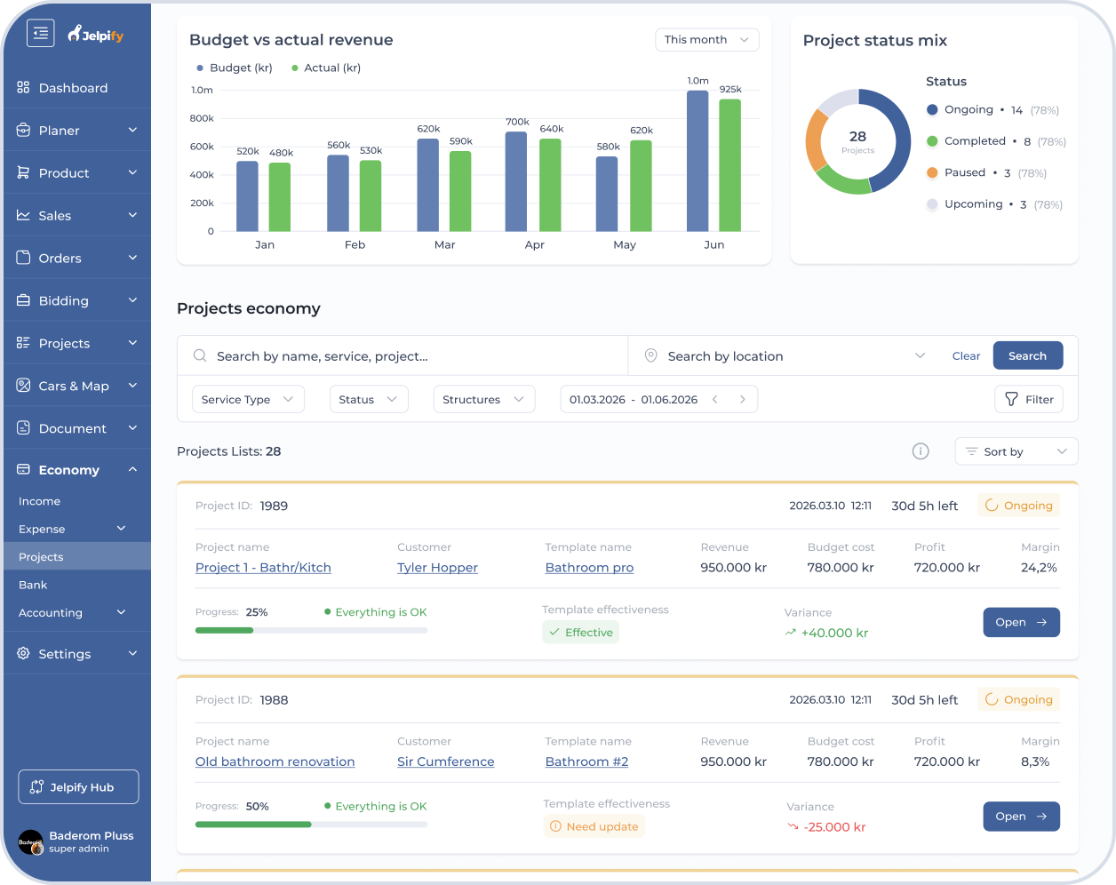Expand the Search by location dropdown
The height and width of the screenshot is (885, 1116).
click(x=920, y=355)
